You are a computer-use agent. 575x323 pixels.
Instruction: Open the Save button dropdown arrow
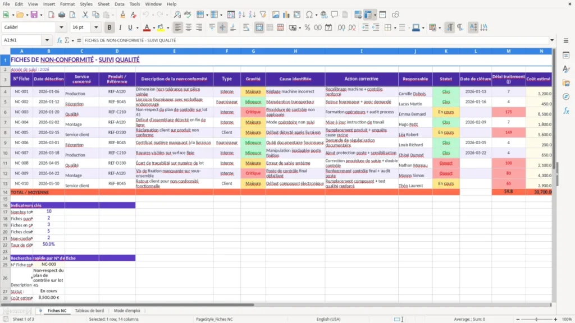pyautogui.click(x=41, y=15)
